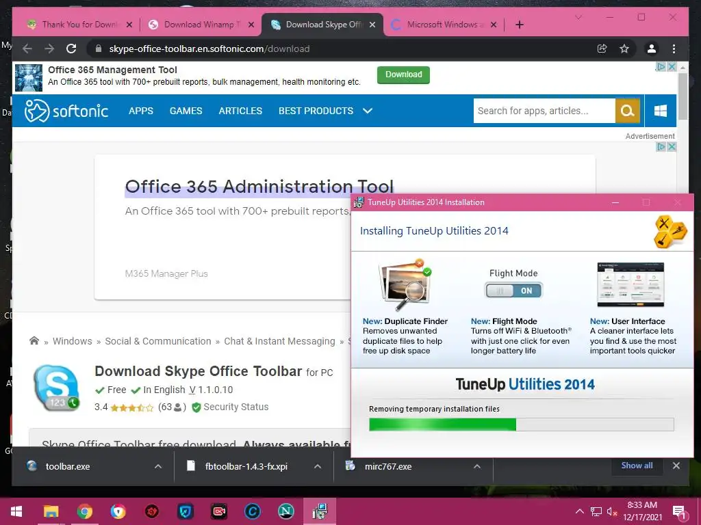Click the padlock site info icon
Screen dimensions: 701x525
pyautogui.click(x=99, y=49)
